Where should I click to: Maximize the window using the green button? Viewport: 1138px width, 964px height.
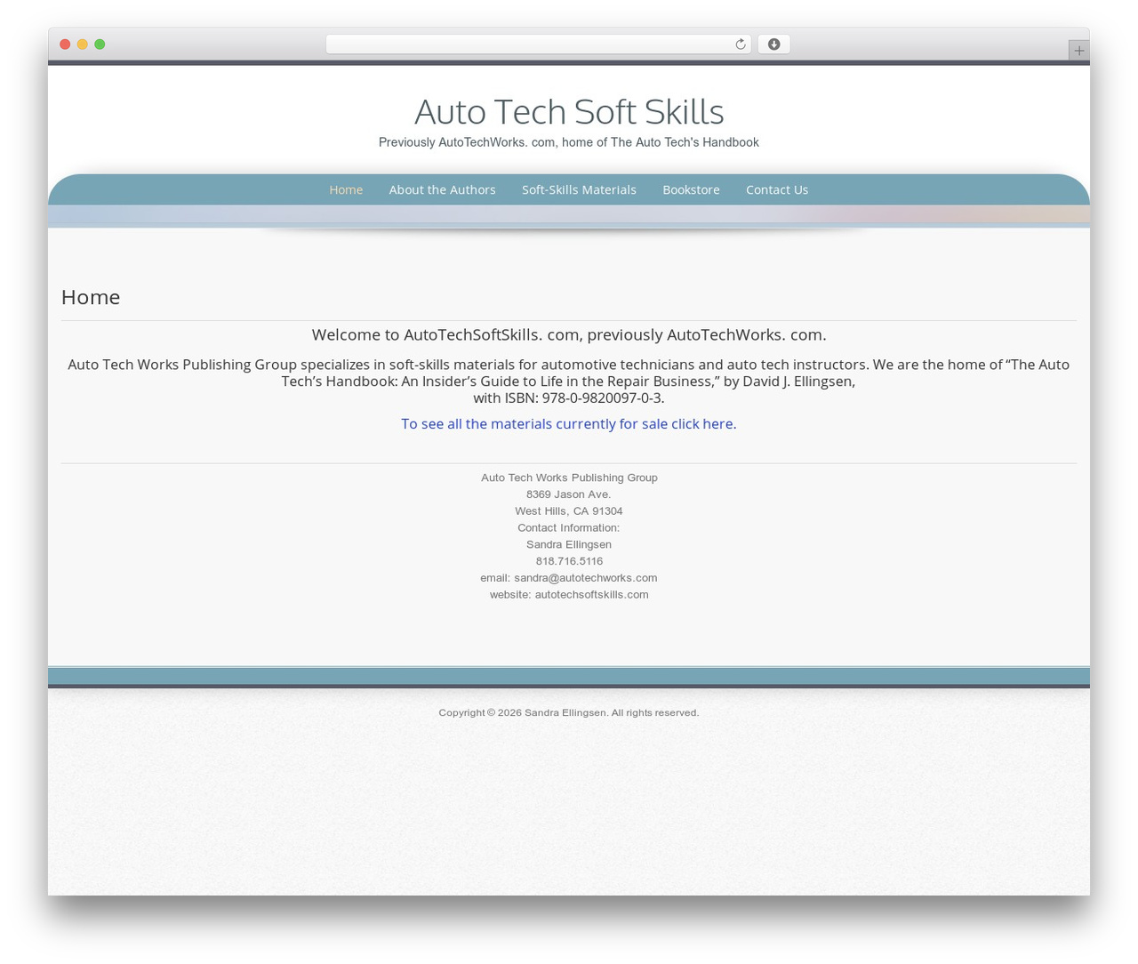(x=100, y=44)
